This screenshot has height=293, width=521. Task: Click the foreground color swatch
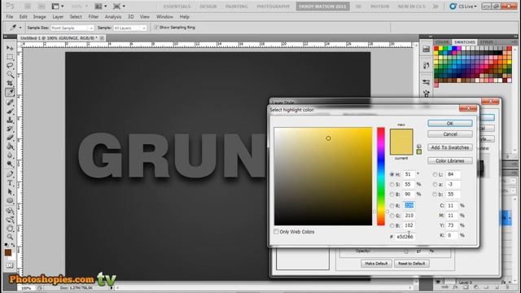pos(8,253)
